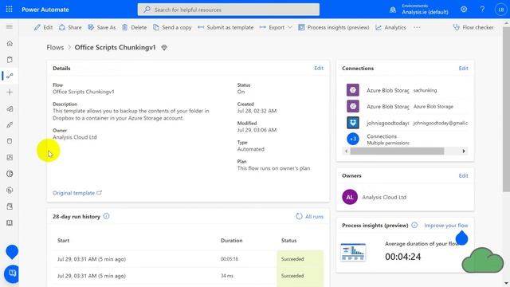Click the Dropbox connection icon
Screen dimensions: 510x287
point(353,123)
